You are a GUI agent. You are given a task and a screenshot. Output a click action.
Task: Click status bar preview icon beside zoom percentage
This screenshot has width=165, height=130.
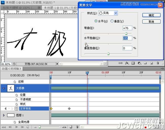click(x=14, y=64)
